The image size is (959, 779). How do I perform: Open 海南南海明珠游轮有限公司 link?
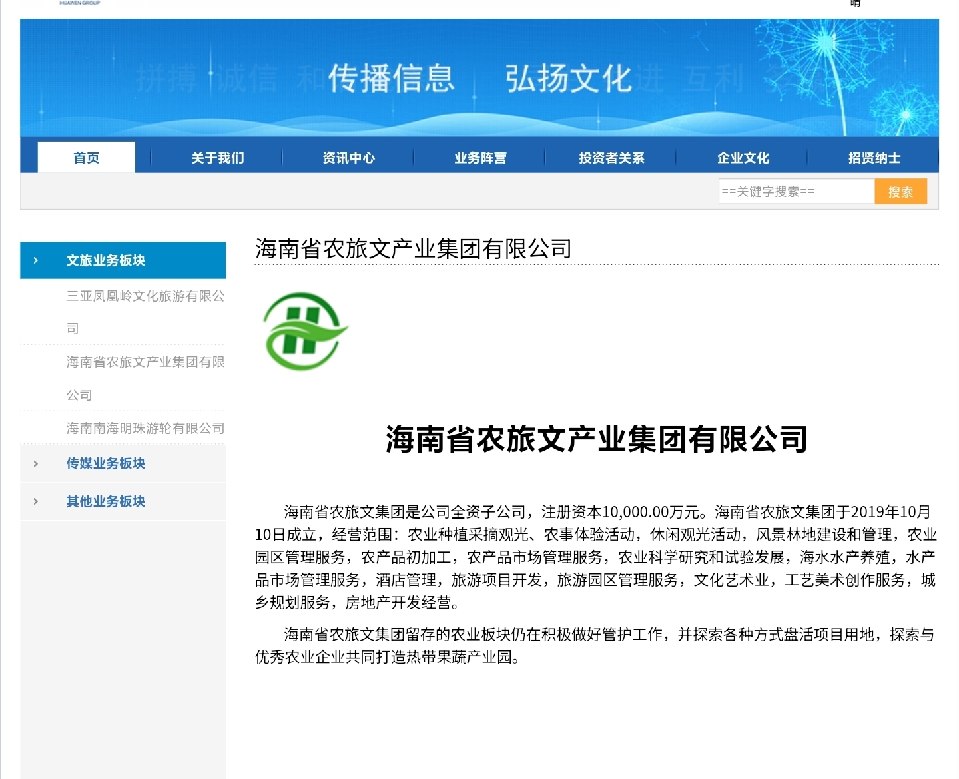click(x=145, y=428)
